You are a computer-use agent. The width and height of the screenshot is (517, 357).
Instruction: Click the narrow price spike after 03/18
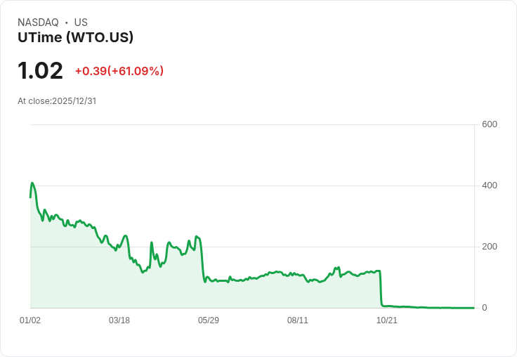152,243
